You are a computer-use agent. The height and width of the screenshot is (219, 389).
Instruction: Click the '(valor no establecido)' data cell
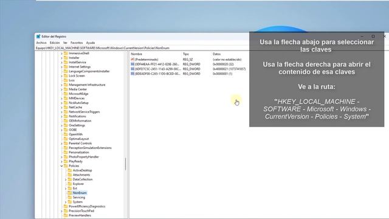(x=227, y=60)
